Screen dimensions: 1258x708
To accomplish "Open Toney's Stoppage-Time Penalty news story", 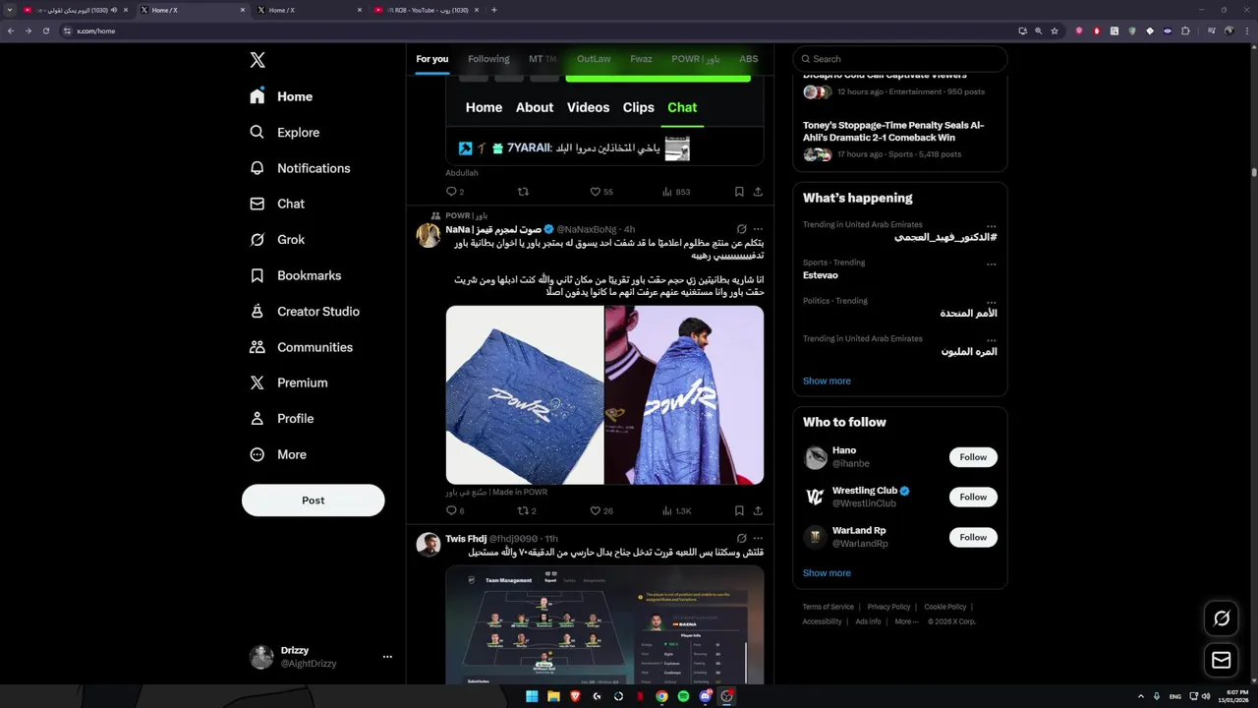I will point(893,132).
